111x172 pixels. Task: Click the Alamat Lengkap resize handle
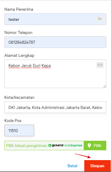click(x=104, y=86)
